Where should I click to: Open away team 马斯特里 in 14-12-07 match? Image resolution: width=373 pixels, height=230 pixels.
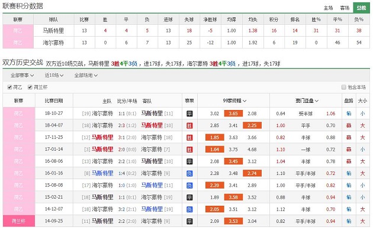pyautogui.click(x=152, y=209)
